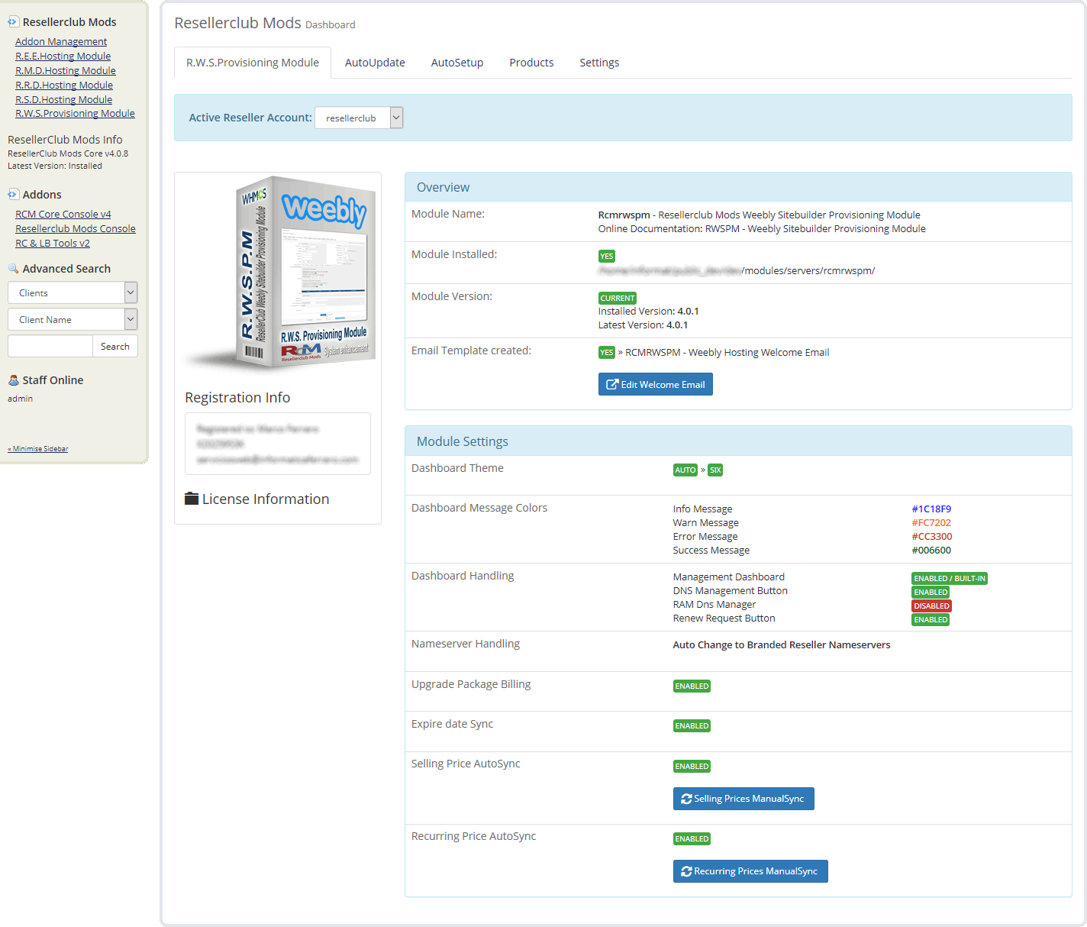The image size is (1087, 927).
Task: Click 'ResellerClub Mods Core v4.0.8' text
Action: point(68,153)
